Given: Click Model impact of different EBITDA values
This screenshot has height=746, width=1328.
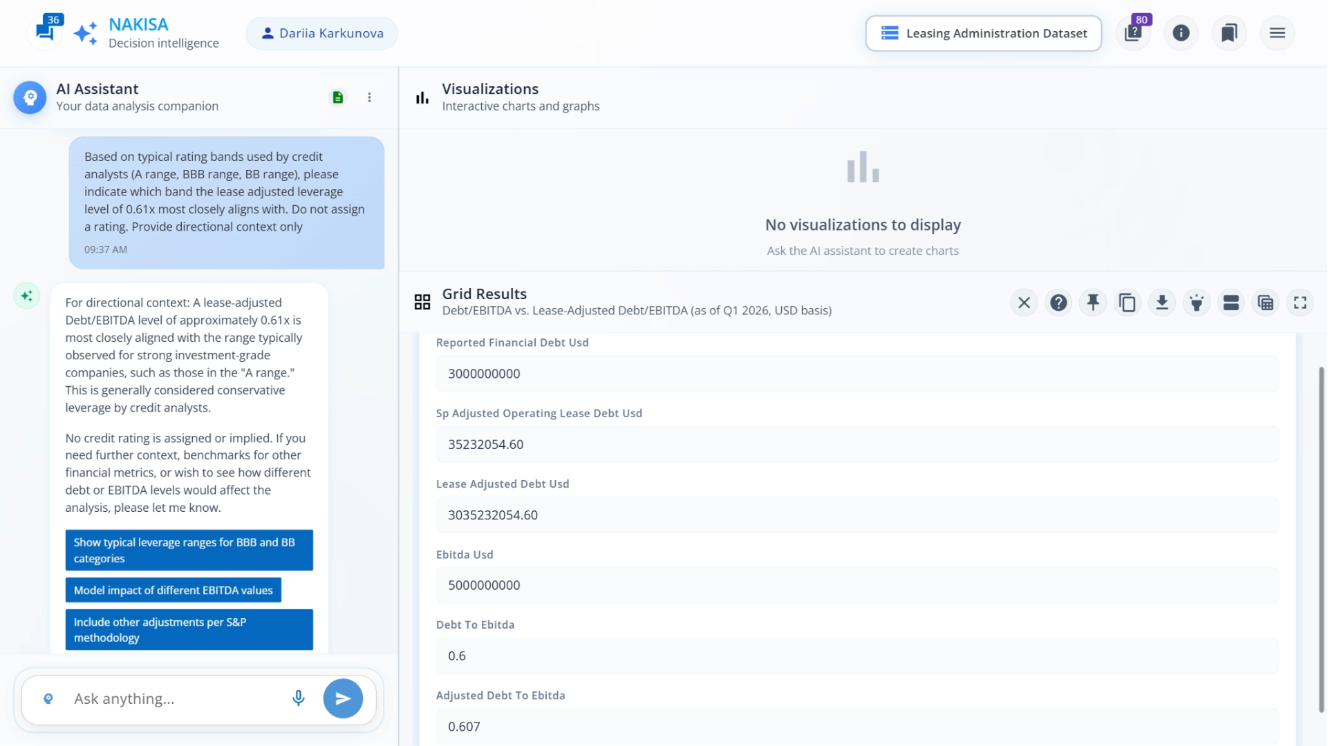Looking at the screenshot, I should (173, 590).
